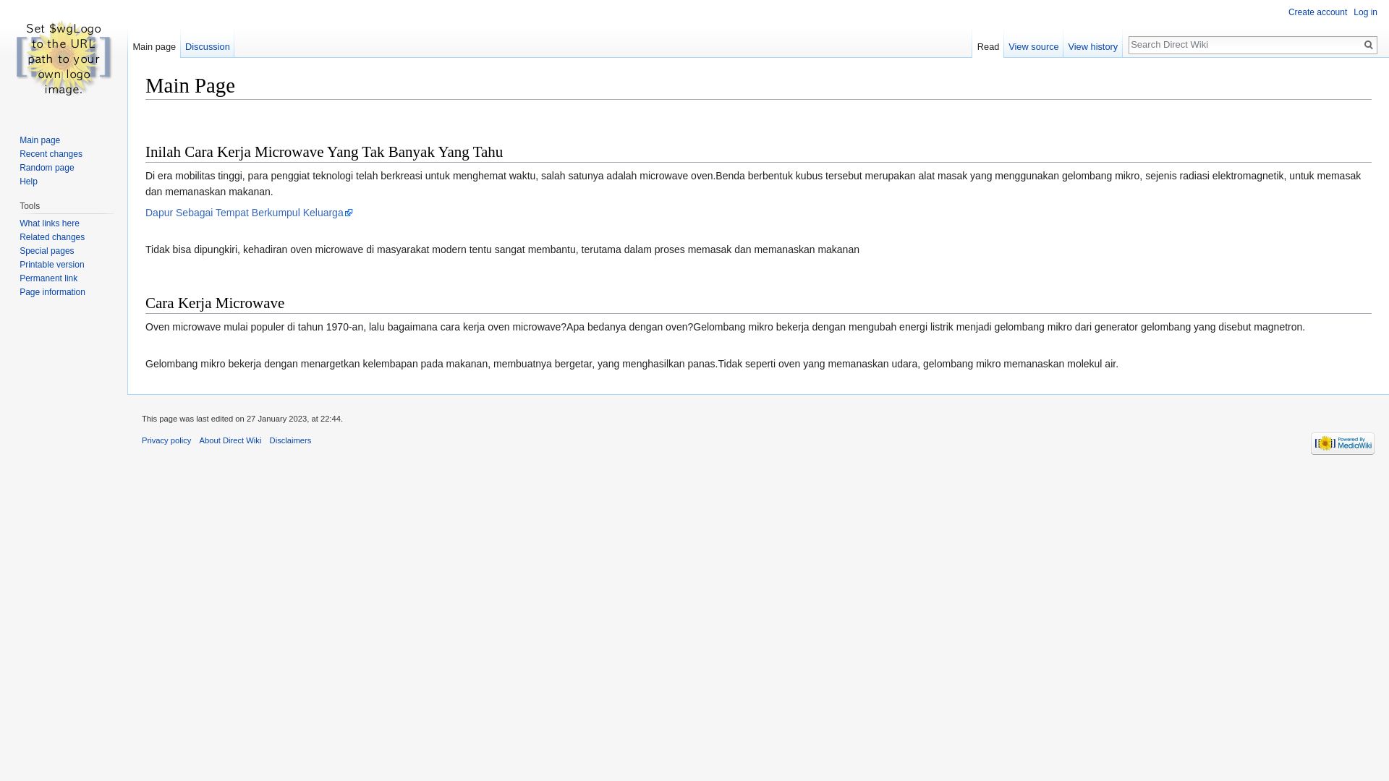Image resolution: width=1389 pixels, height=781 pixels.
Task: Click the 'Recent changes' sidebar item
Action: [x=51, y=153]
